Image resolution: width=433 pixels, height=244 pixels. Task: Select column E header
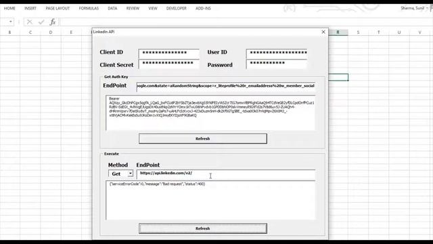(x=71, y=33)
